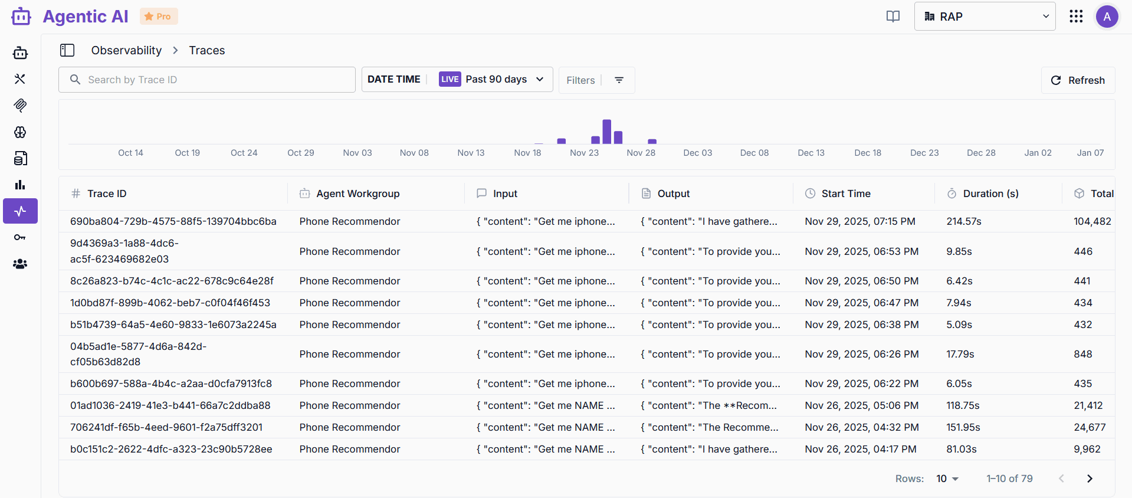Click the Observability breadcrumb
Image resolution: width=1132 pixels, height=498 pixels.
tap(126, 50)
